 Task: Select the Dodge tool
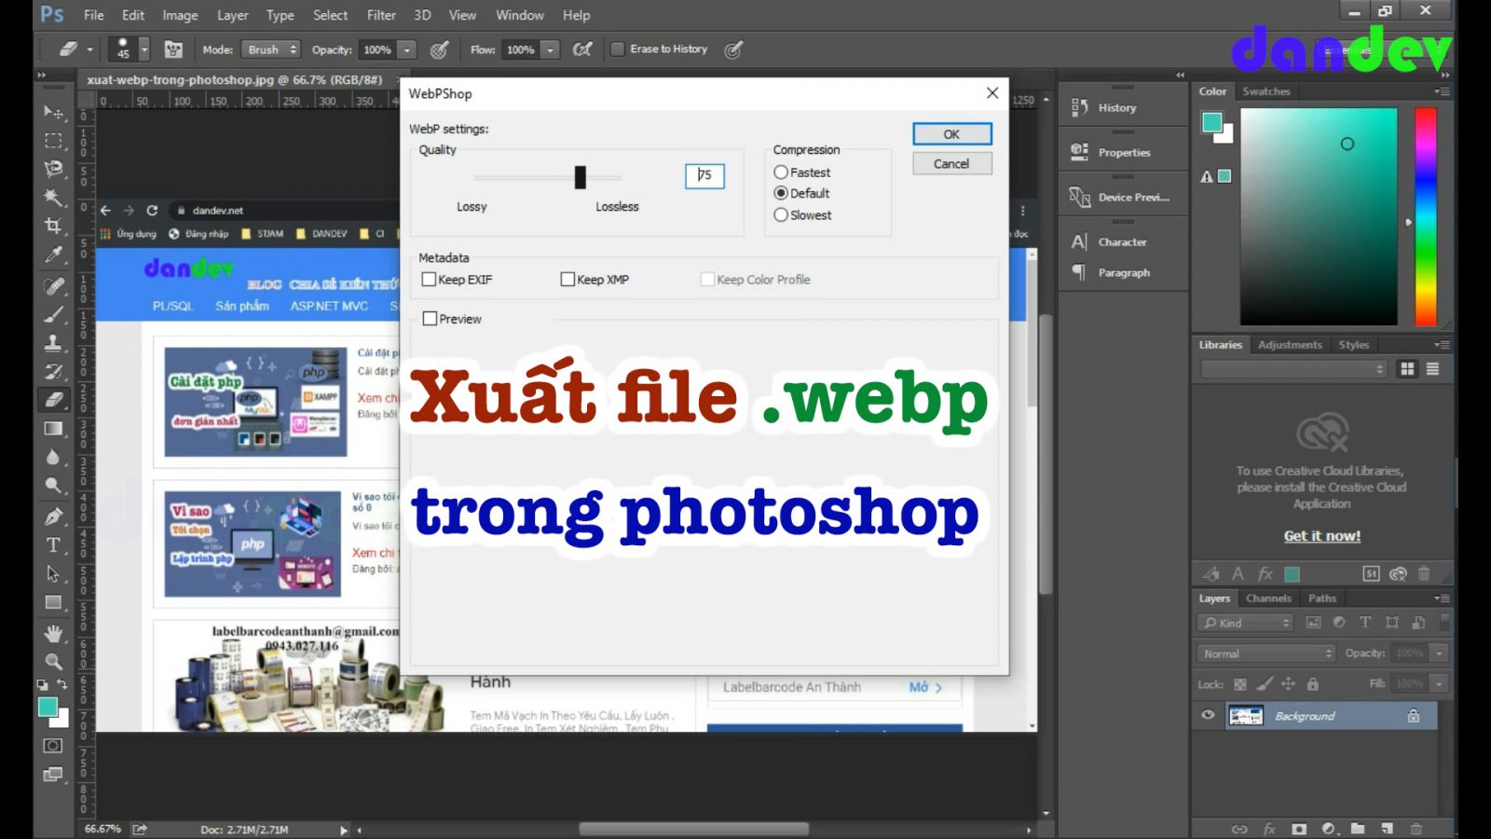53,485
